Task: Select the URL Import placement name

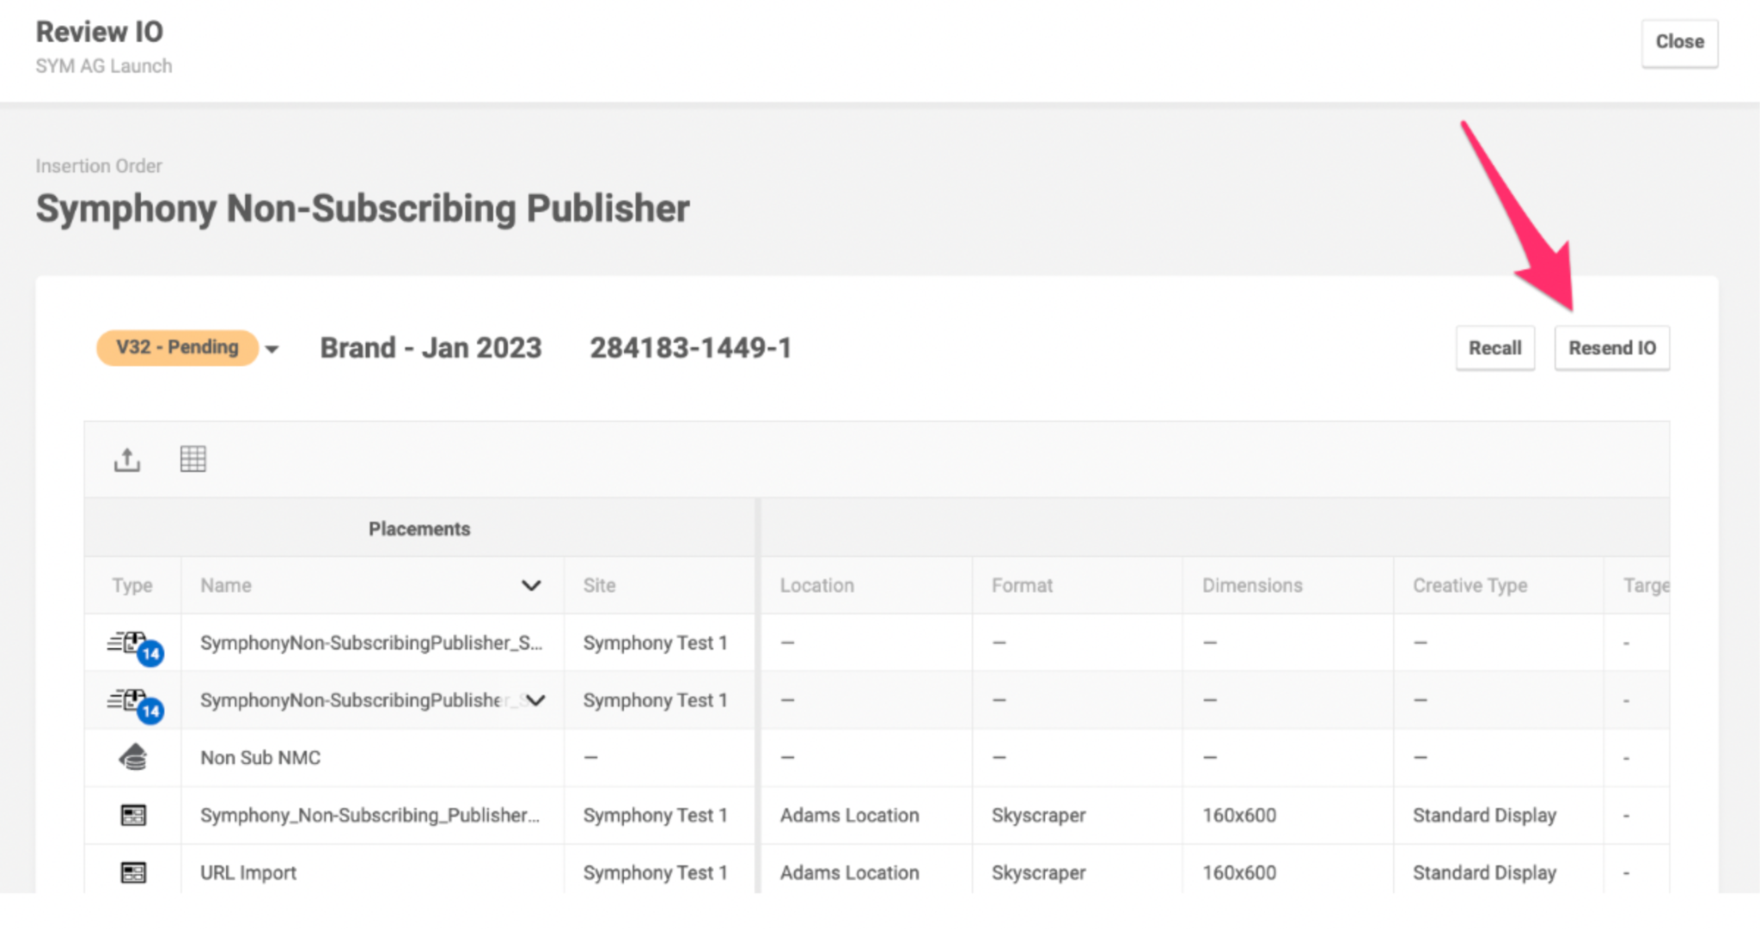Action: pyautogui.click(x=248, y=872)
